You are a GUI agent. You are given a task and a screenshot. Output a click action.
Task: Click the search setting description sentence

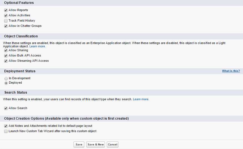click(67, 99)
